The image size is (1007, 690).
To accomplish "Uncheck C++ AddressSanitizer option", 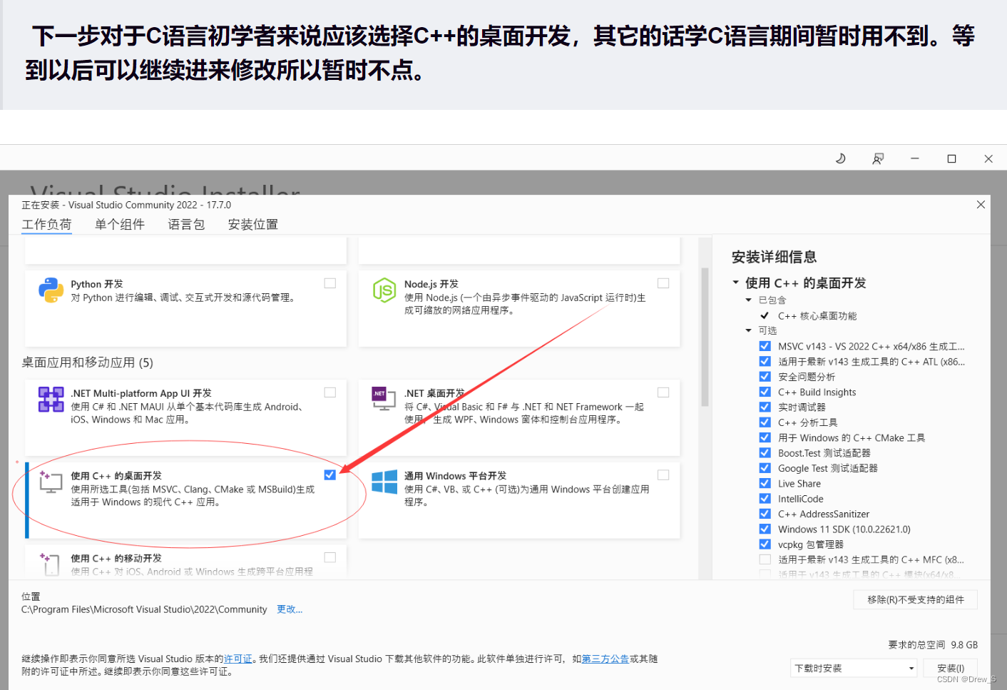I will 765,514.
